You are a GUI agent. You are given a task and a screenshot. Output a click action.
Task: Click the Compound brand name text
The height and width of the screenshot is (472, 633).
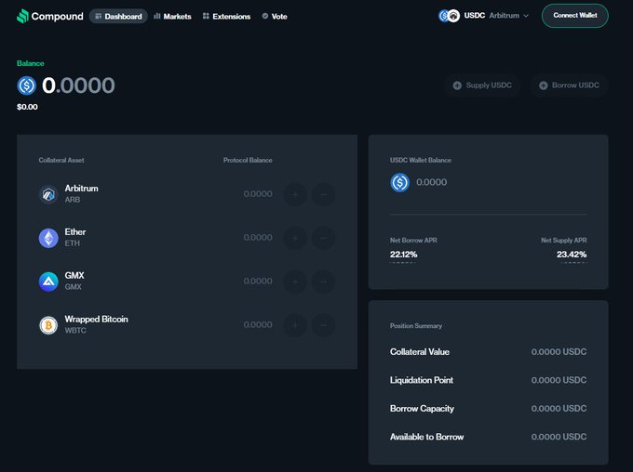(x=58, y=16)
